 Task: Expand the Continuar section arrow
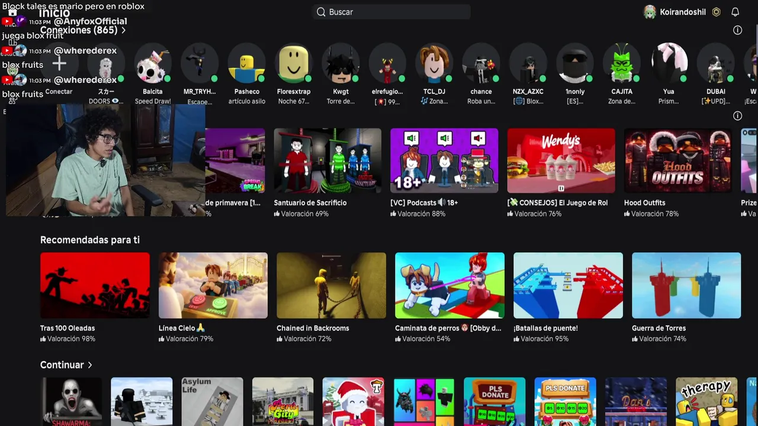[89, 365]
